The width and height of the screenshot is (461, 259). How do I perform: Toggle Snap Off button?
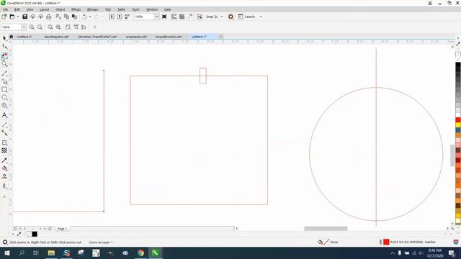200,17
